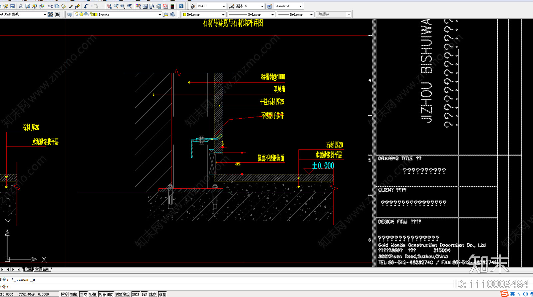This screenshot has height=297, width=533.
Task: Toggle 正交 ortho mode in status bar
Action: (83, 294)
